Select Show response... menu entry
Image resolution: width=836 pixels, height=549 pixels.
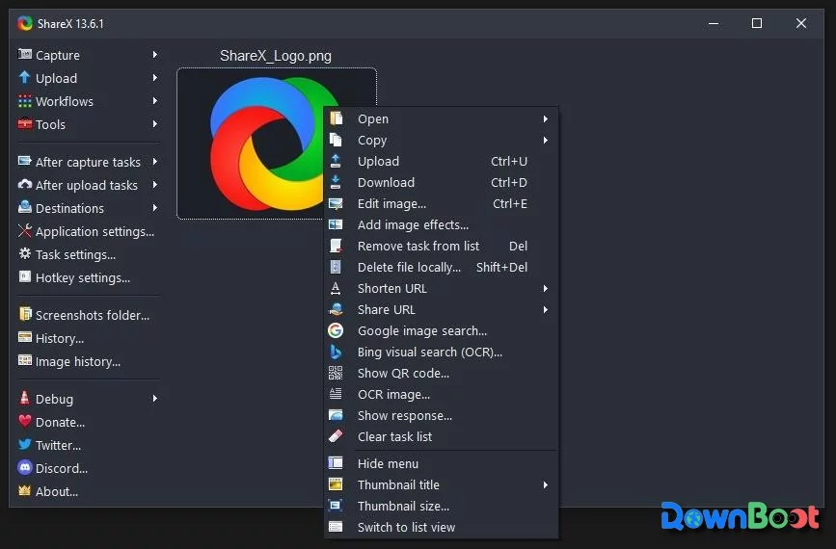click(441, 415)
